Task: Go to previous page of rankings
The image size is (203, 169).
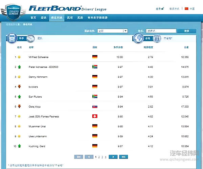Action: [x=89, y=157]
